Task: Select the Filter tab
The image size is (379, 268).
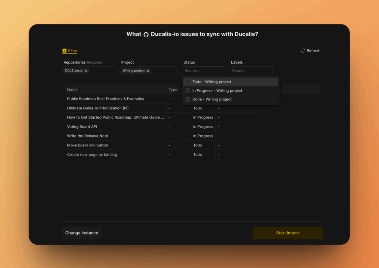Action: pos(73,51)
